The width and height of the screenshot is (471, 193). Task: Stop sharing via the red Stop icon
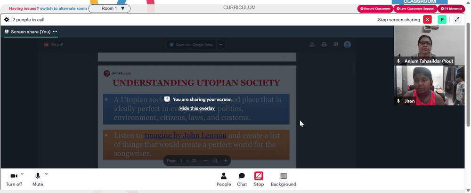pos(259,179)
